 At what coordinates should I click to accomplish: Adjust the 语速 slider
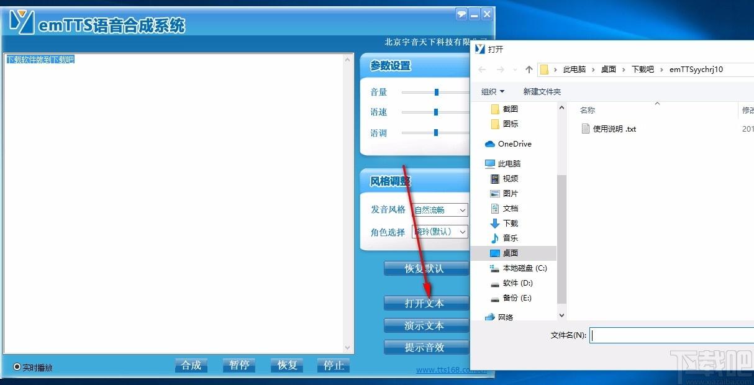pyautogui.click(x=436, y=112)
